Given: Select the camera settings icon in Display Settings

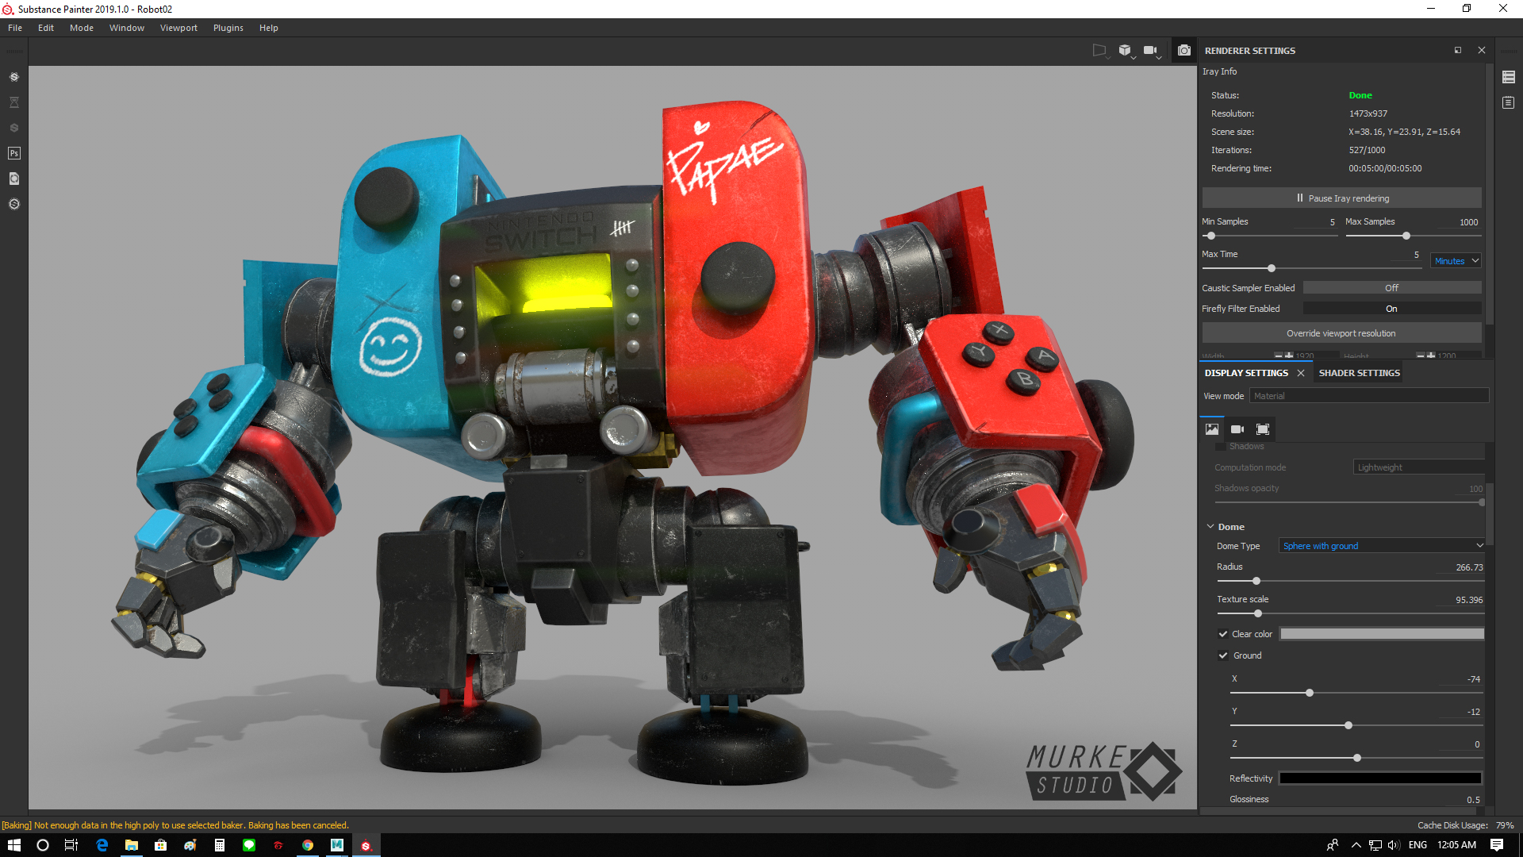Looking at the screenshot, I should click(1237, 429).
